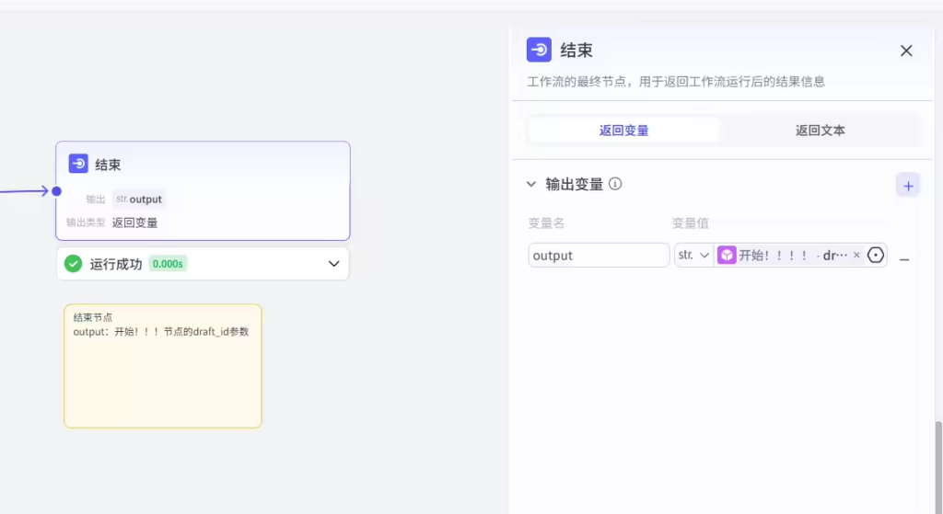This screenshot has width=943, height=514.
Task: Click the 开始!!! variable reference tag
Action: click(x=783, y=256)
